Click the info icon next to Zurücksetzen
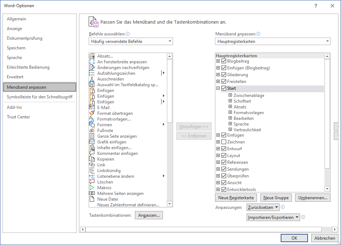Image resolution: width=341 pixels, height=245 pixels. click(x=283, y=207)
